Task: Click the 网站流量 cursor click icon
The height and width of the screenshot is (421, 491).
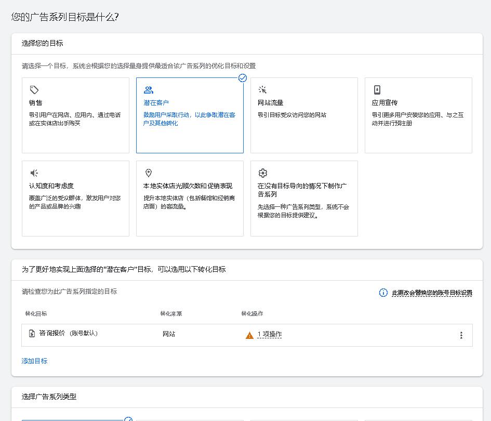Action: click(x=263, y=90)
